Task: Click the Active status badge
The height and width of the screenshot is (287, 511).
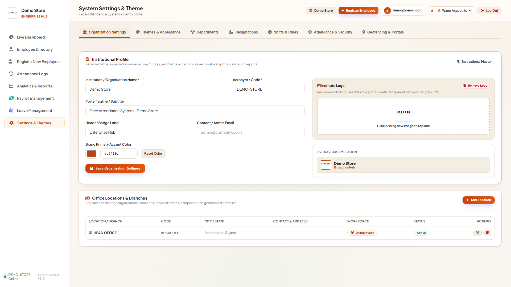Action: click(x=421, y=233)
